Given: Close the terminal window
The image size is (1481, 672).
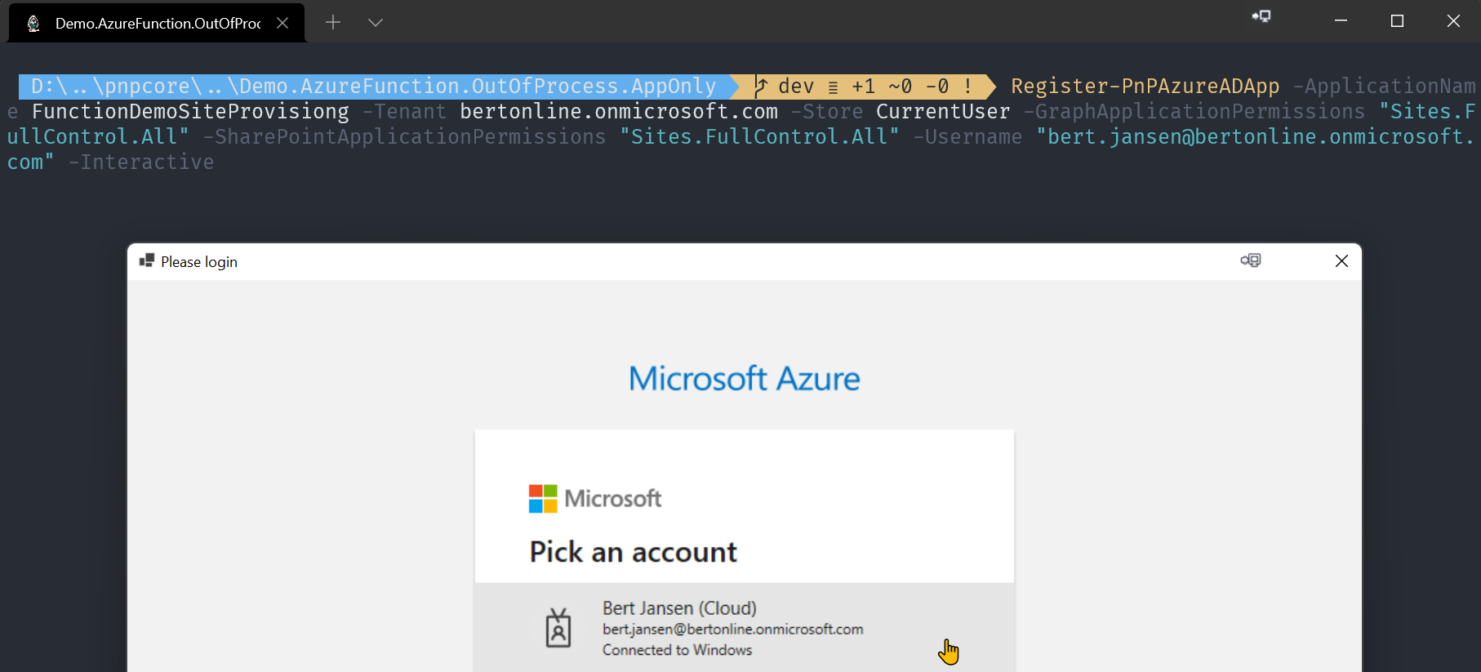Looking at the screenshot, I should click(1453, 21).
